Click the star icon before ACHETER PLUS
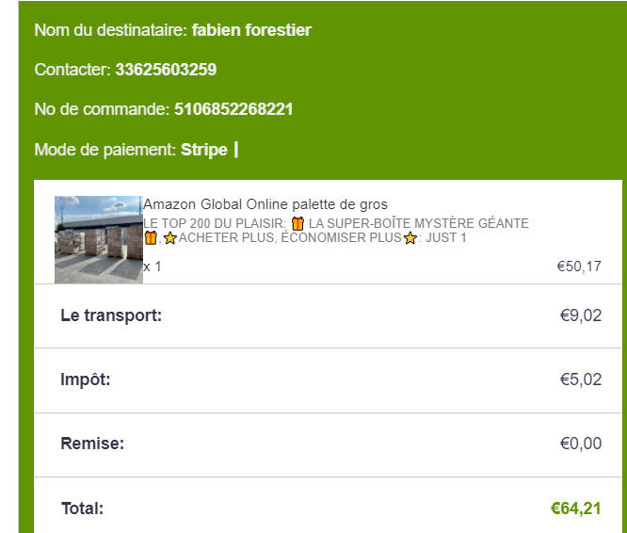 [170, 238]
